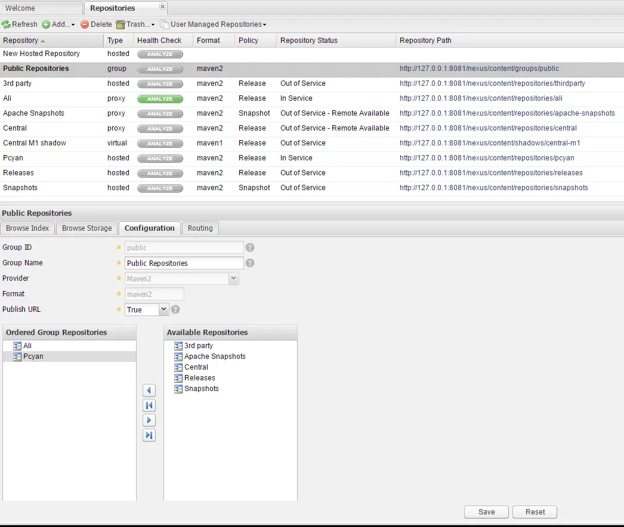Switch to the Routing tab
Image resolution: width=624 pixels, height=527 pixels.
[x=200, y=228]
